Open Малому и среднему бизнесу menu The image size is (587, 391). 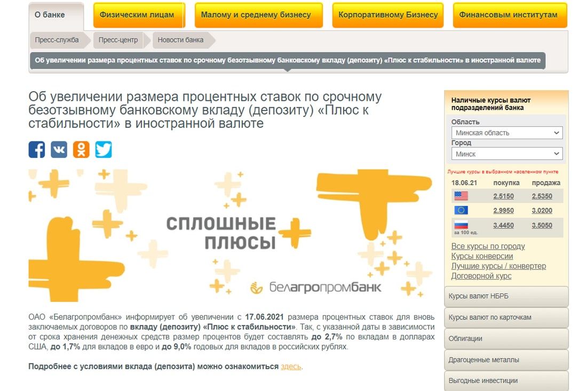(259, 15)
